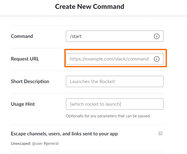This screenshot has height=154, width=187.
Task: Focus the Command input containing /start
Action: [110, 36]
